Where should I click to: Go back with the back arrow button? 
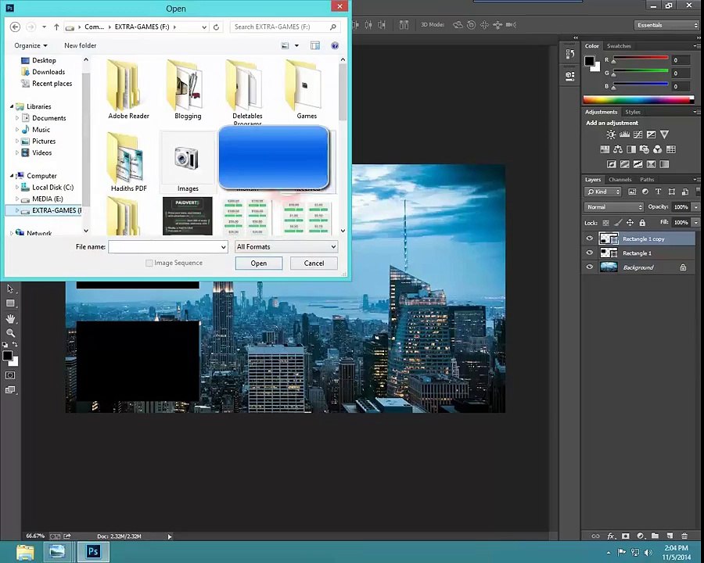coord(15,27)
